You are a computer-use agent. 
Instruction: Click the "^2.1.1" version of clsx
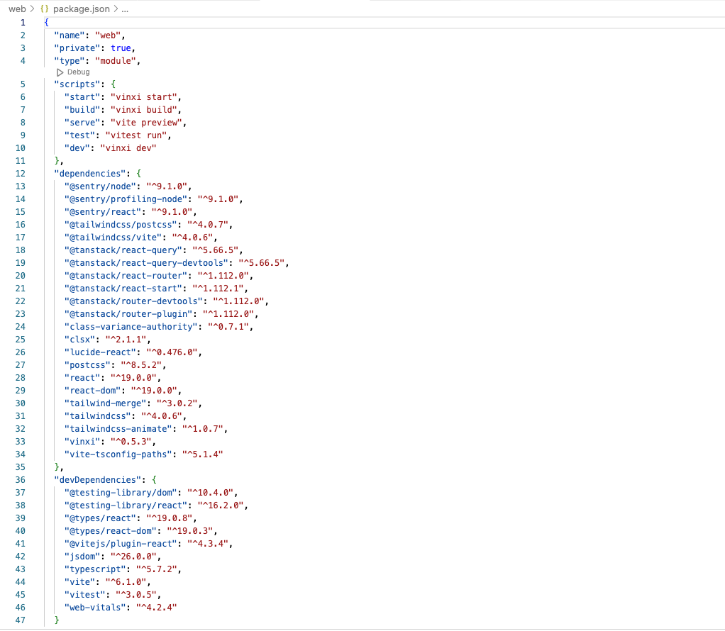(126, 340)
